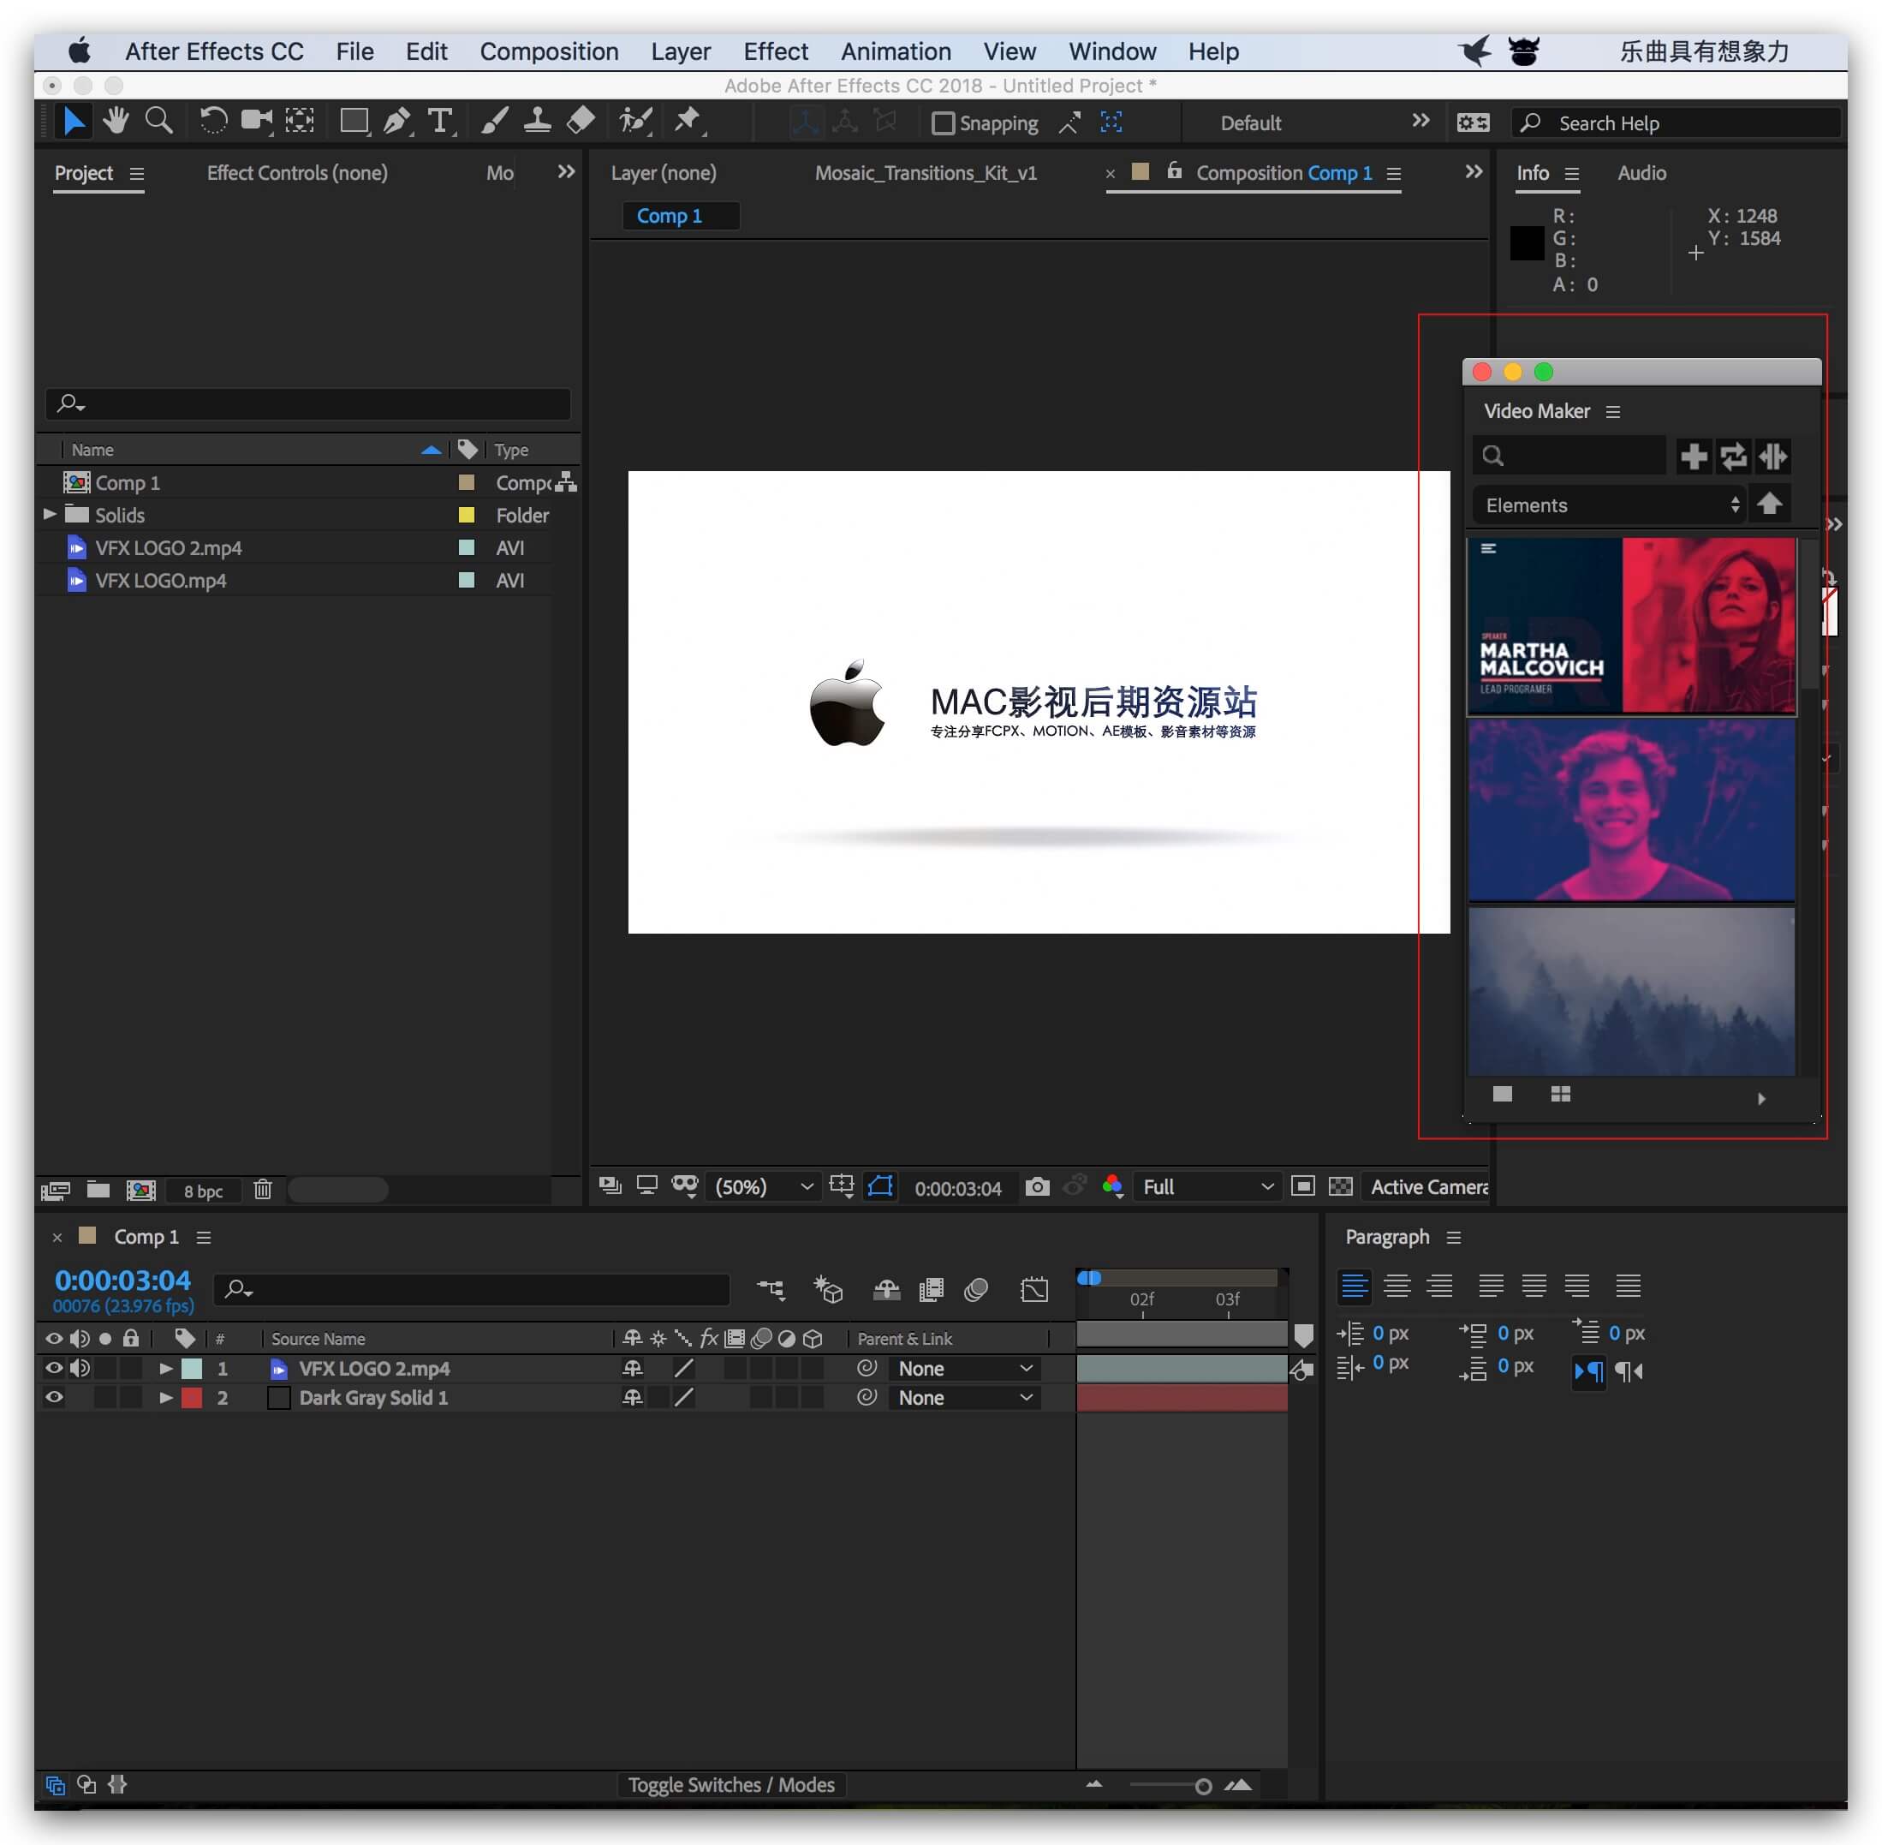Image resolution: width=1882 pixels, height=1845 pixels.
Task: Click the Effect menu item
Action: click(776, 51)
